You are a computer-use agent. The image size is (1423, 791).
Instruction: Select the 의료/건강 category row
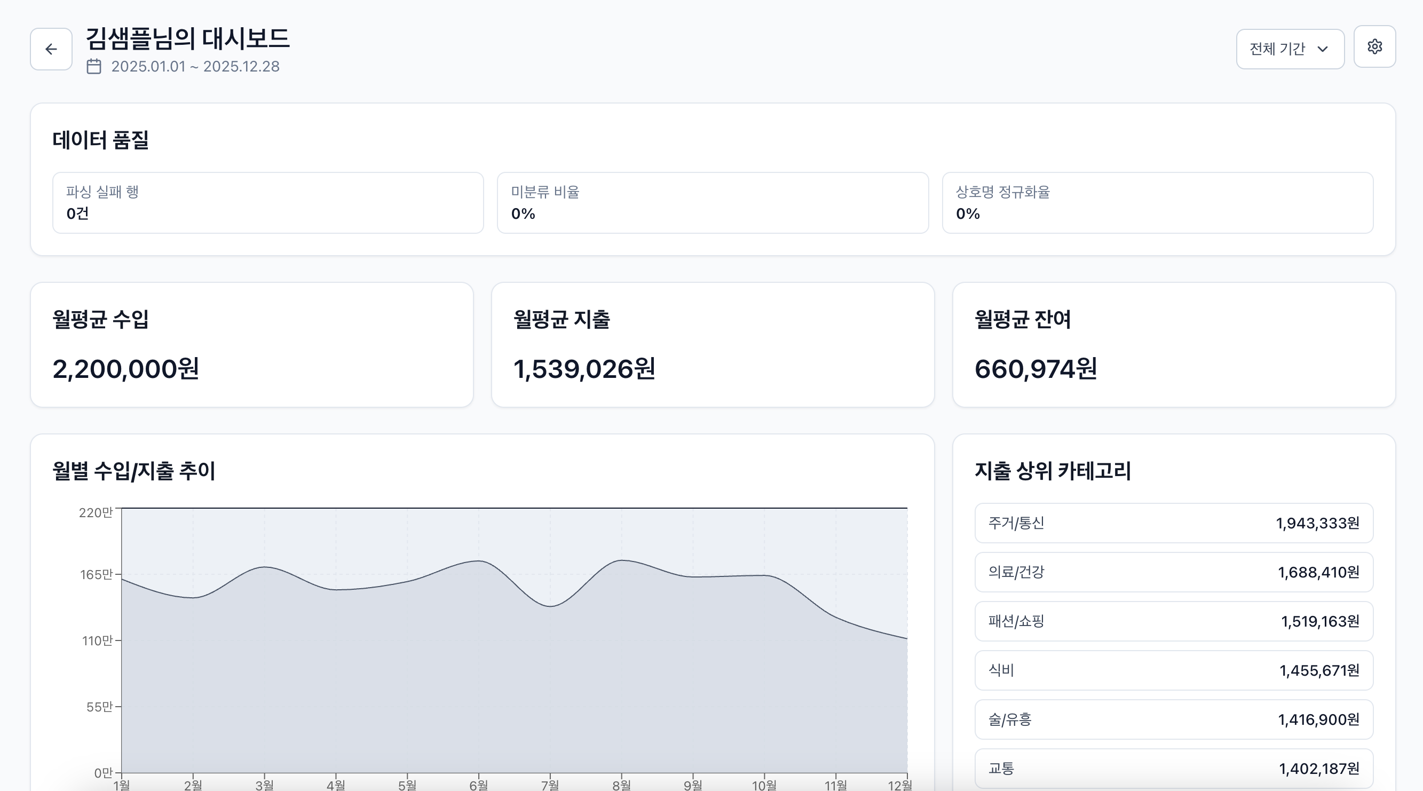[x=1174, y=572]
